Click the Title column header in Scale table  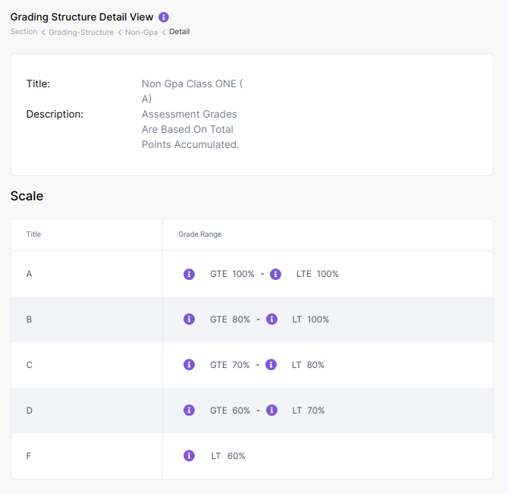point(33,234)
